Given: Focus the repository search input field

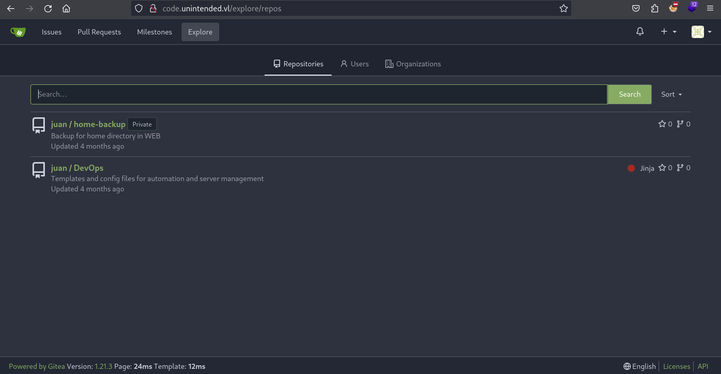Looking at the screenshot, I should [319, 95].
